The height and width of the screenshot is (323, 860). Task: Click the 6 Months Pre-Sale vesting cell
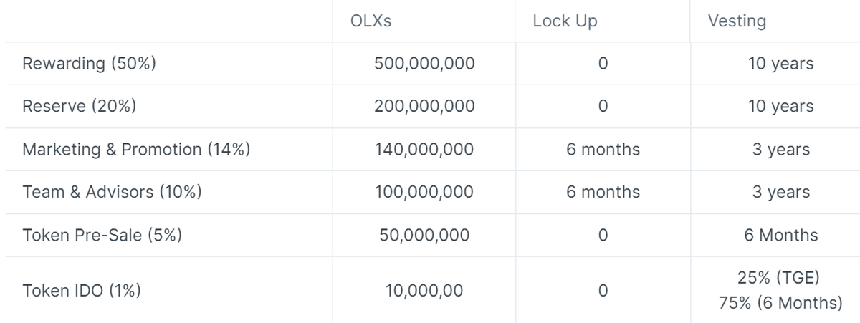(x=780, y=235)
